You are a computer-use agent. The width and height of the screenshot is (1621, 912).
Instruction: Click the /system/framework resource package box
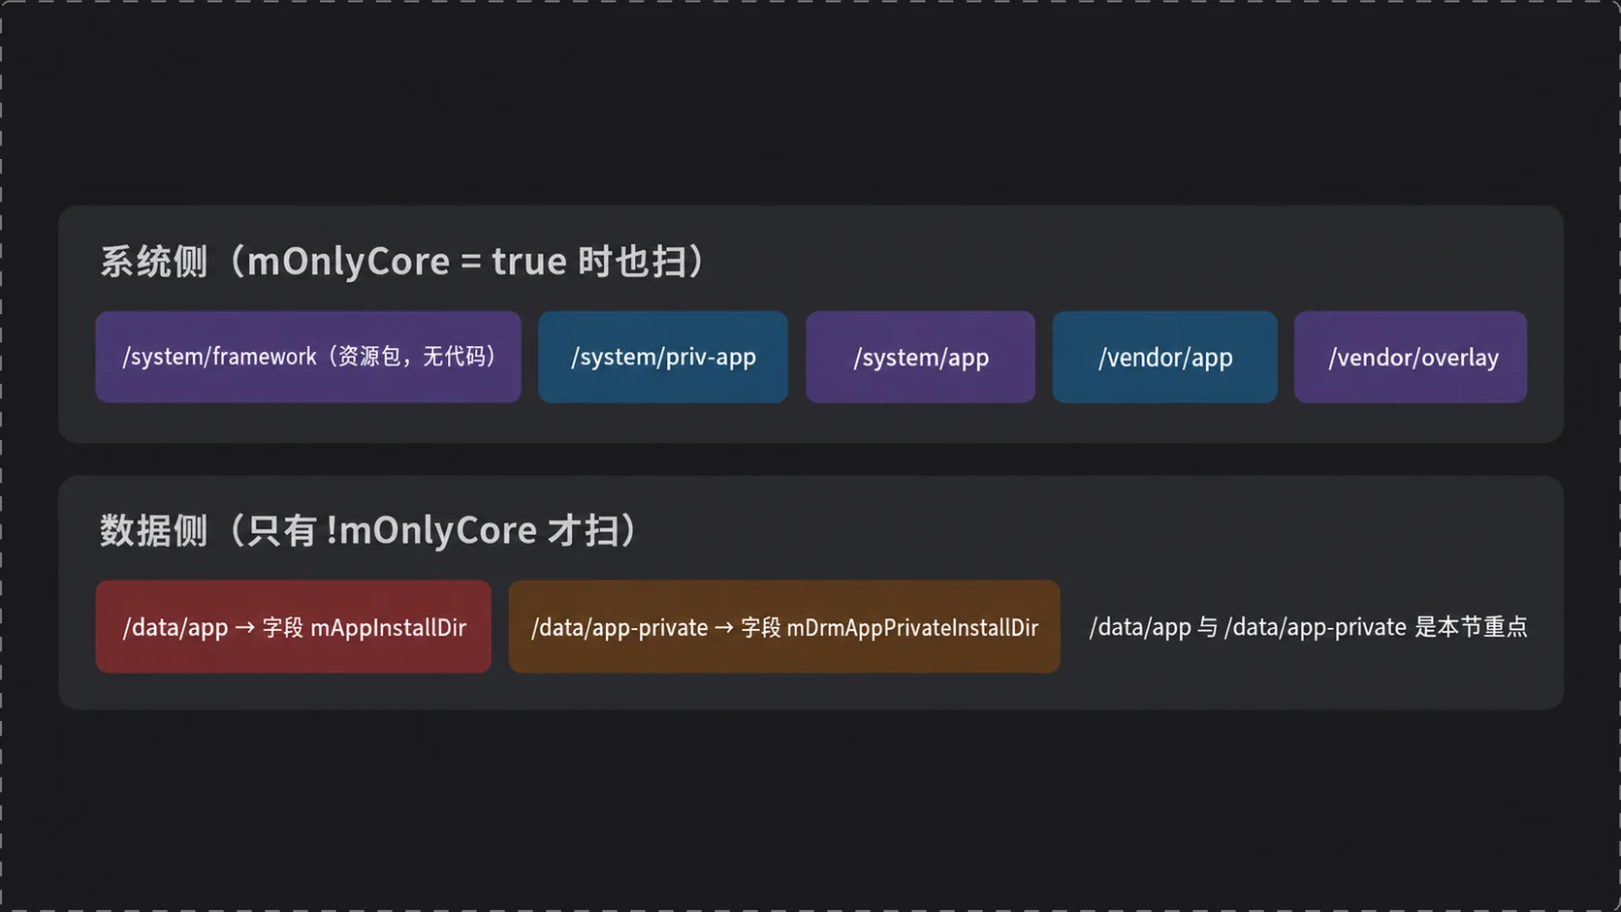tap(308, 357)
